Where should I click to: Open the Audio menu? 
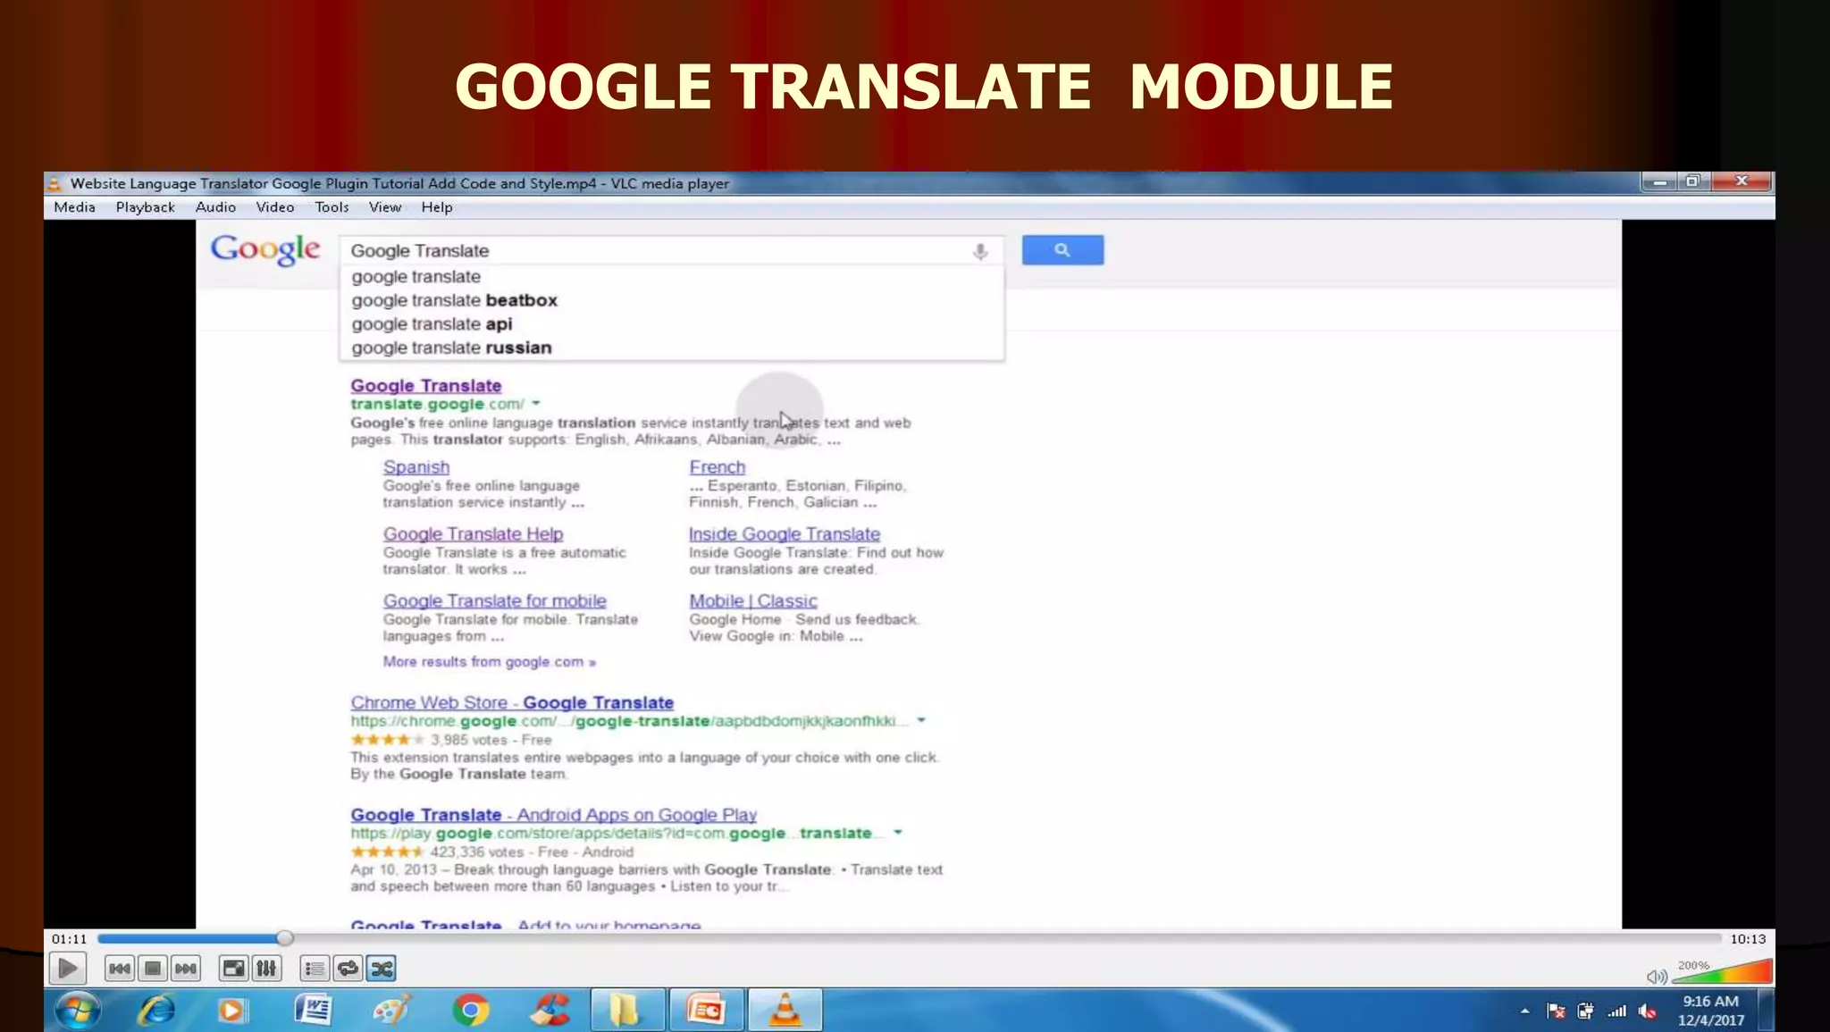point(215,207)
